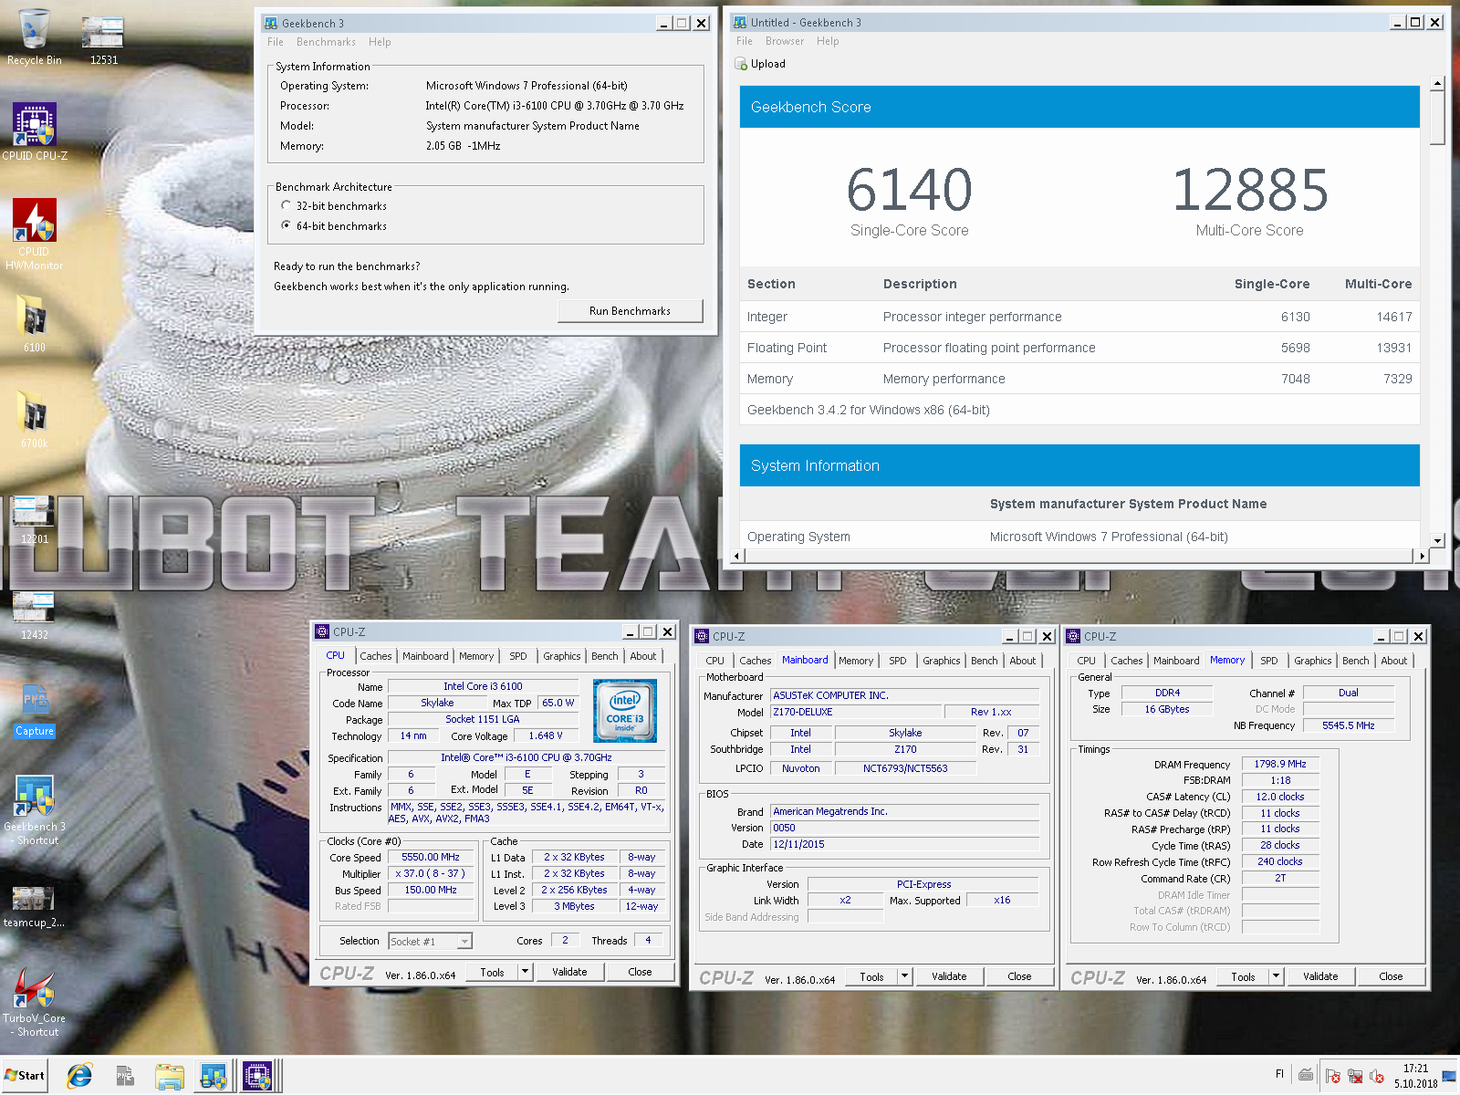Open File menu in Untitled Geekbench window
The image size is (1460, 1095).
[x=745, y=41]
